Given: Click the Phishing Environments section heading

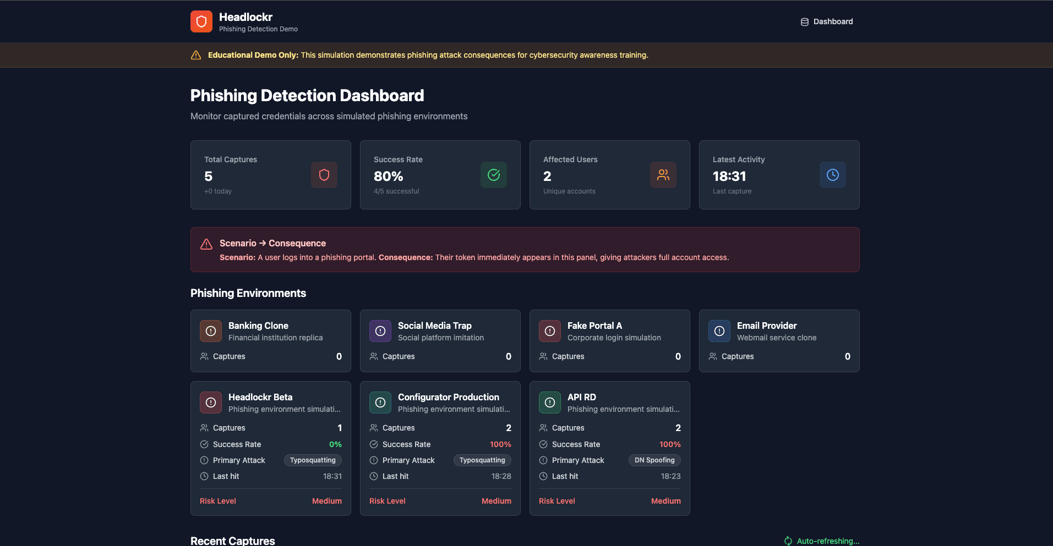Looking at the screenshot, I should 248,293.
